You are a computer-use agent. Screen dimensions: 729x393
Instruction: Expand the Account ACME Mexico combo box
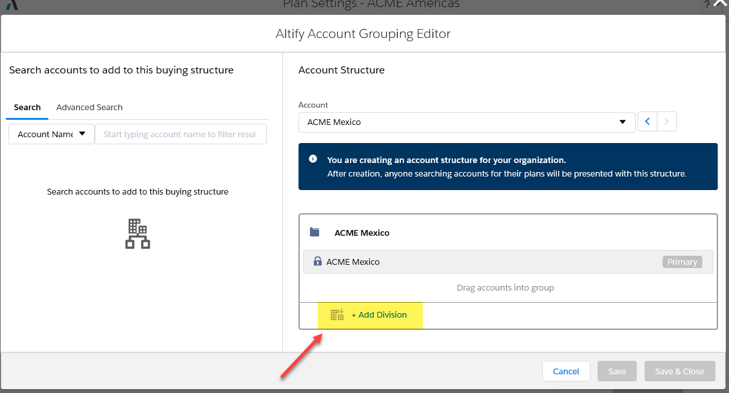point(467,122)
